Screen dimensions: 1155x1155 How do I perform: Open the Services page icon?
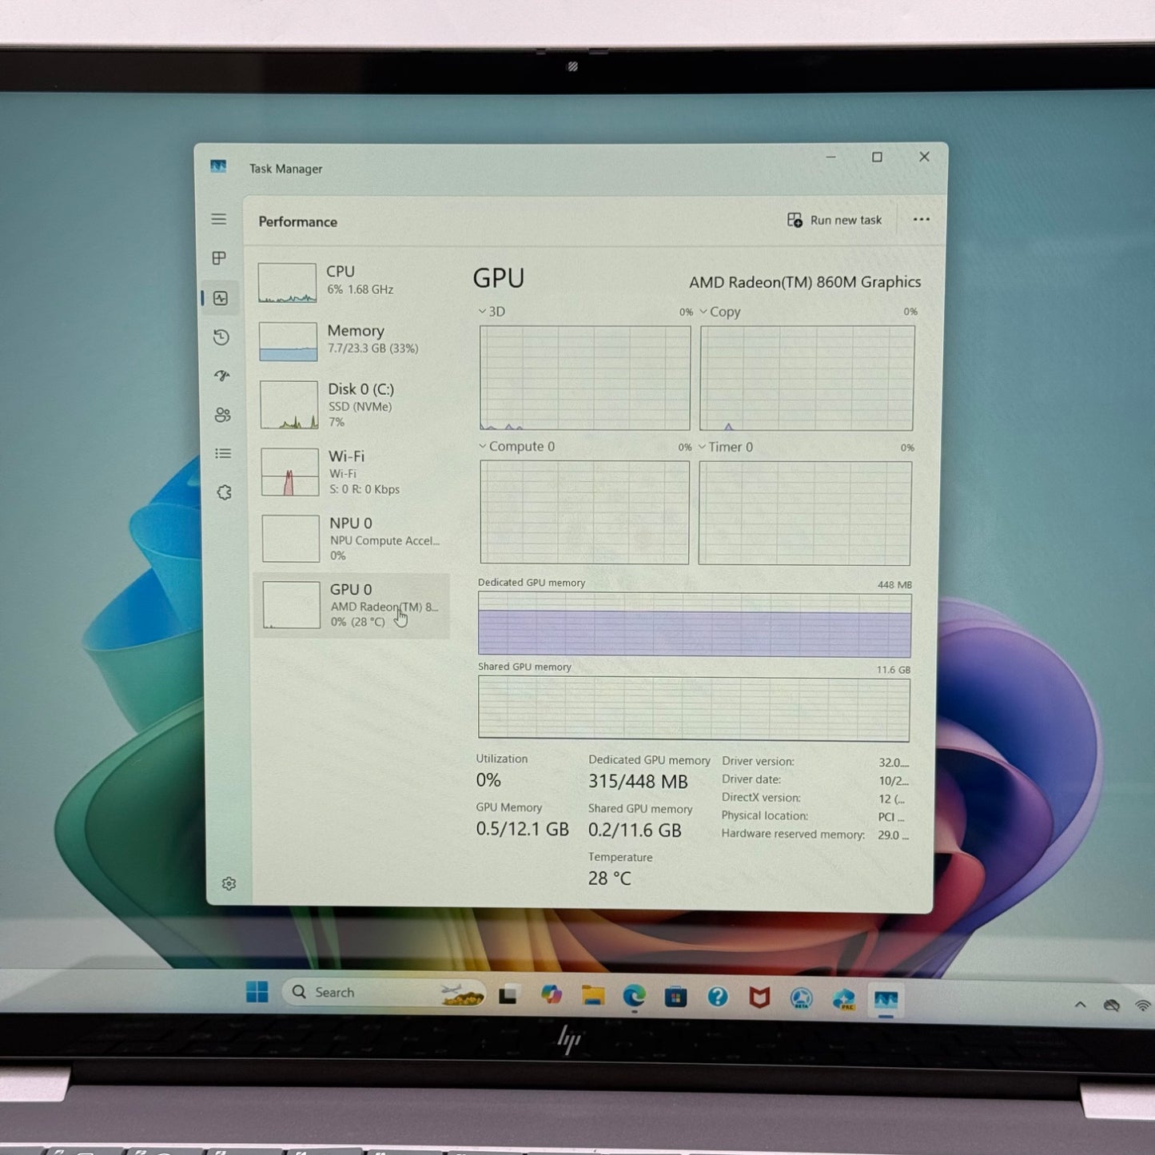coord(225,492)
